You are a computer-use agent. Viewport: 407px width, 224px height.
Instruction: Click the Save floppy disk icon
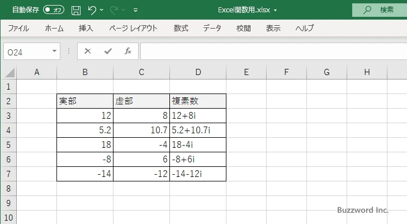click(76, 10)
